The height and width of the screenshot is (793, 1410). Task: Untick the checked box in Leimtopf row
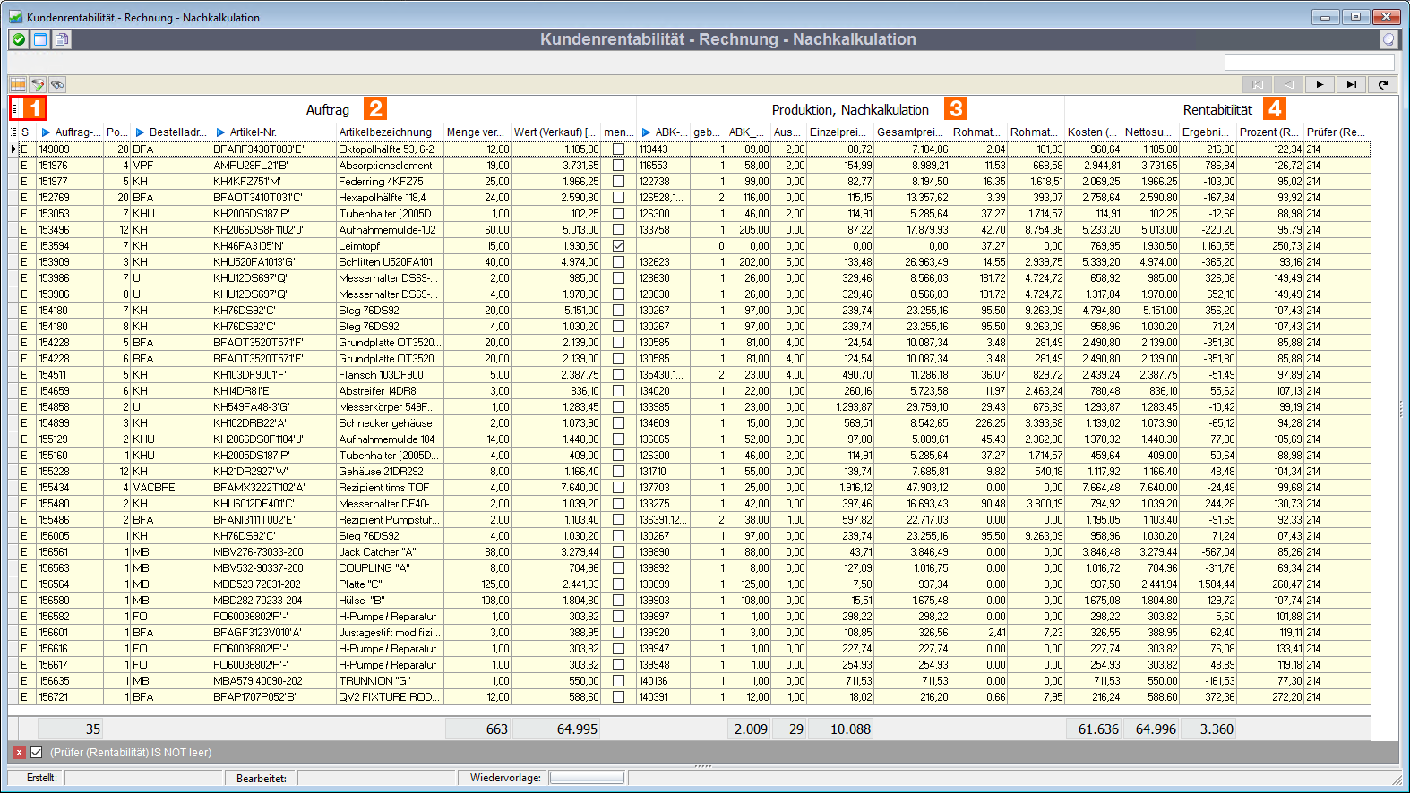(618, 246)
